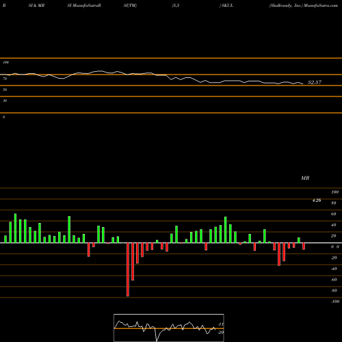Click RSI axis label 50
This screenshot has height=342, width=342.
click(5, 90)
